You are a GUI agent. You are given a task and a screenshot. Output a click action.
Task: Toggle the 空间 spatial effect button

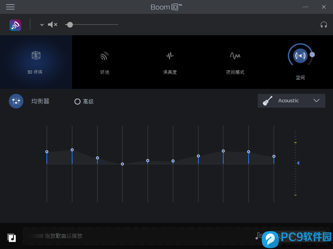[300, 56]
